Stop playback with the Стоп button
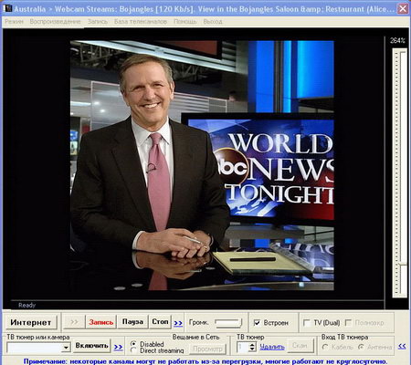 pyautogui.click(x=160, y=322)
